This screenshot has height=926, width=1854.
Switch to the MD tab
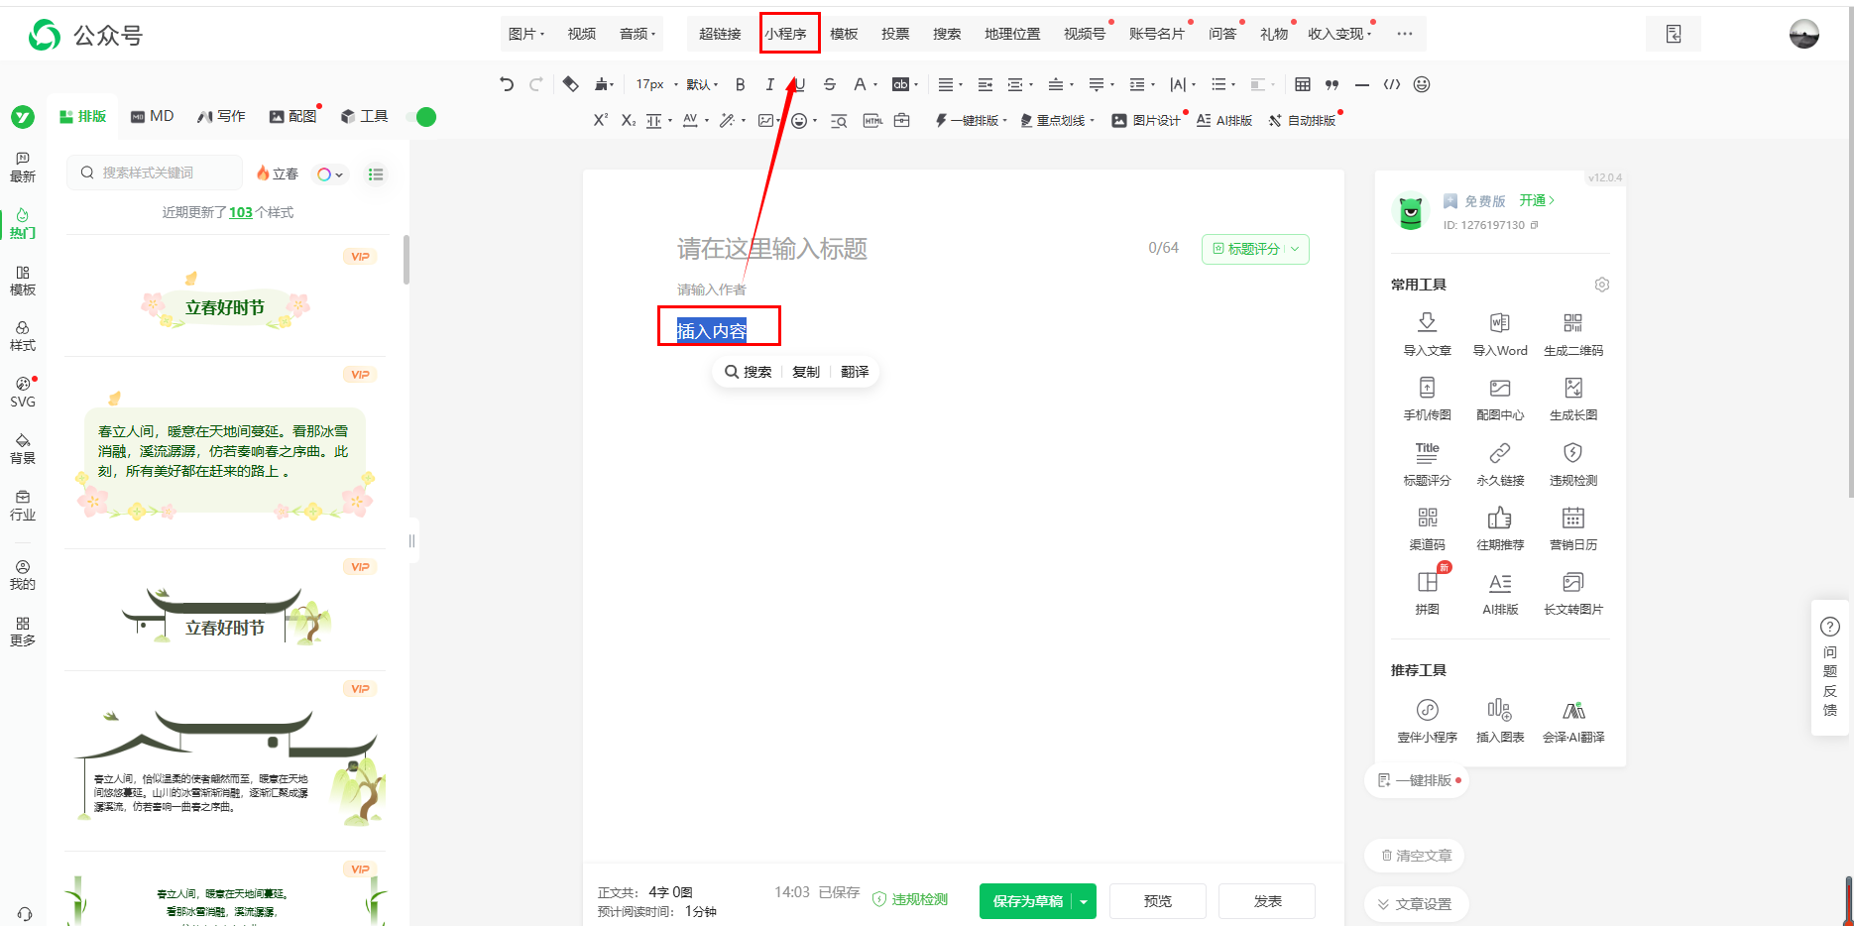pyautogui.click(x=153, y=116)
